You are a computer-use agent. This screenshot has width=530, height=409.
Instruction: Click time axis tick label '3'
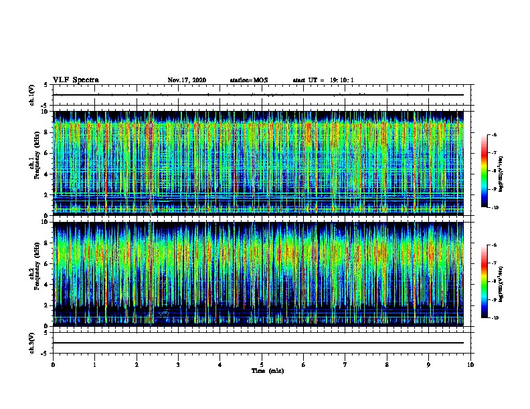pyautogui.click(x=178, y=365)
